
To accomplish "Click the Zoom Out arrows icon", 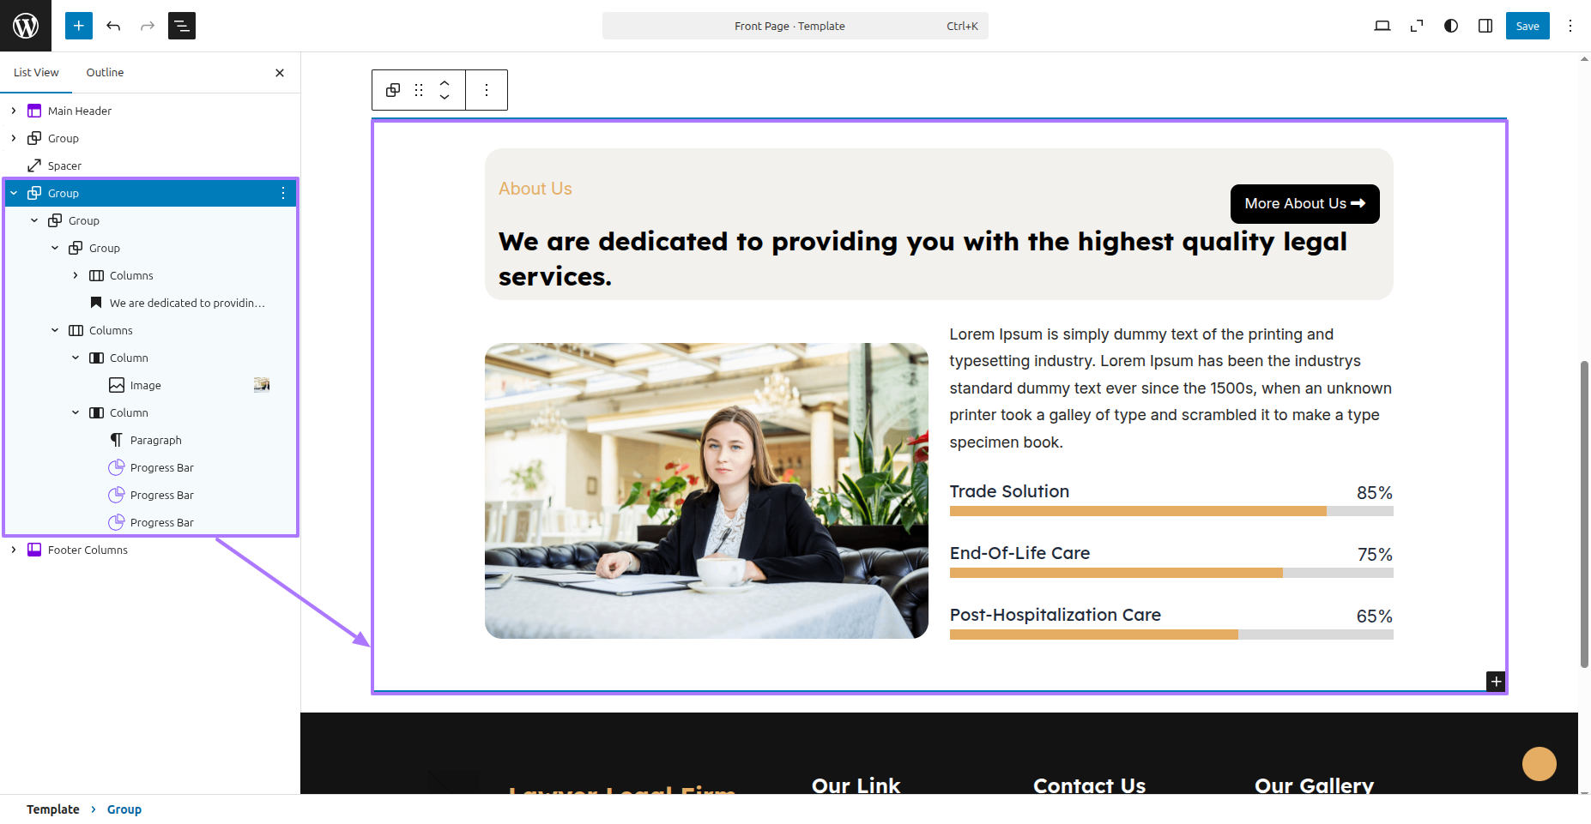I will point(1416,26).
